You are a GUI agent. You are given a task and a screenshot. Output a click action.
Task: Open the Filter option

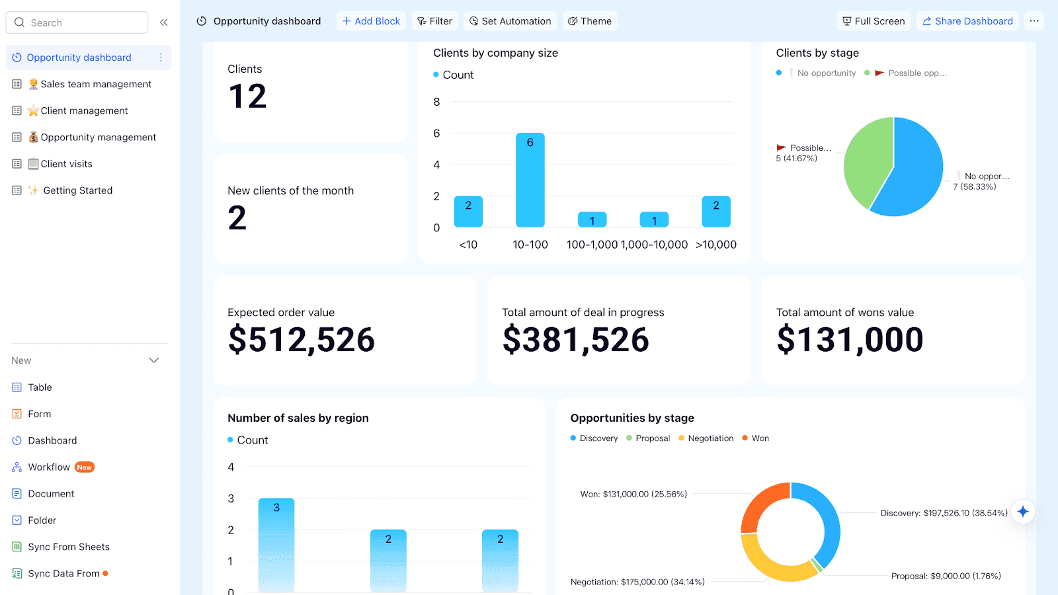click(434, 21)
